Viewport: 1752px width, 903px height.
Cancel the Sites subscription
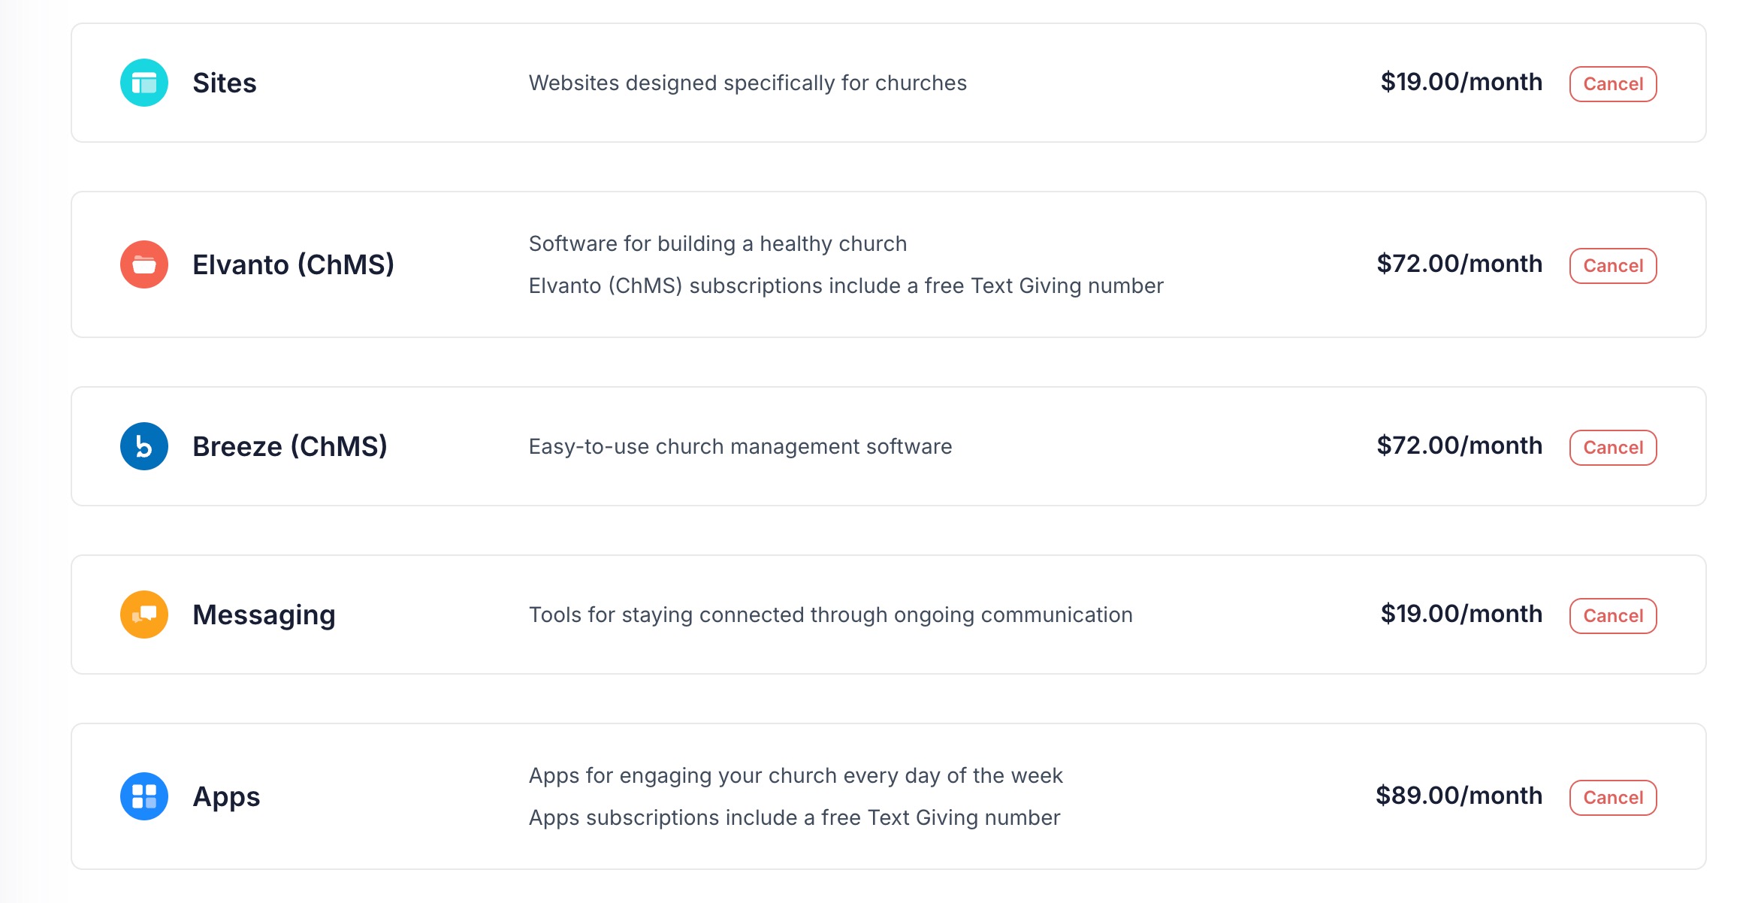coord(1613,84)
